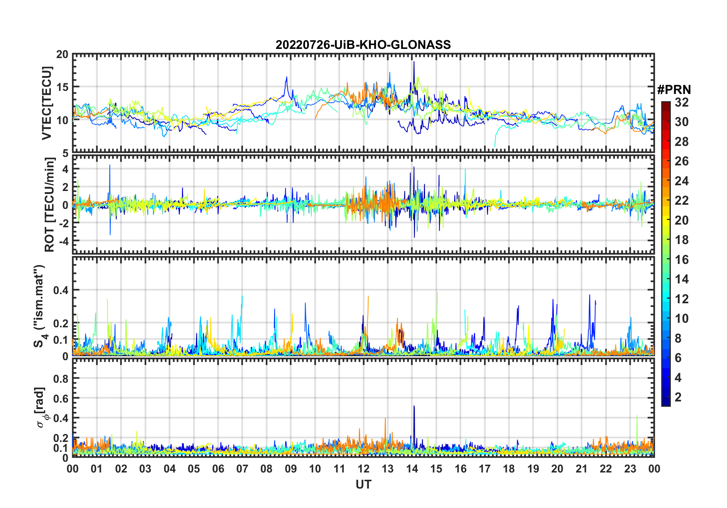Click sigma phi axis tick label 0.6
The image size is (727, 508).
click(60, 398)
